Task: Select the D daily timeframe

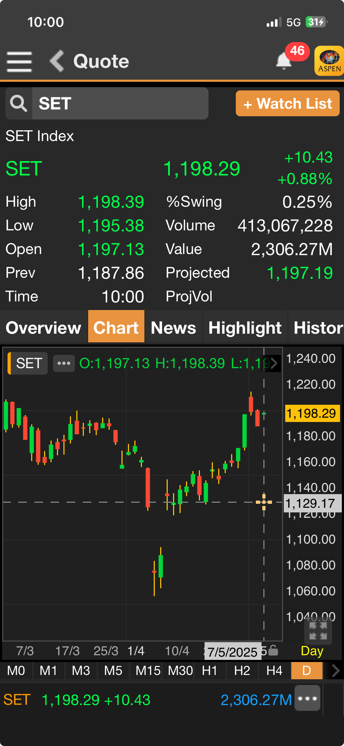Action: (x=307, y=670)
